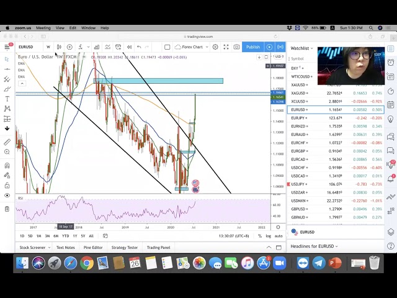Screen dimensions: 397x298
Task: Collapse the EMA indicator legend
Action: click(x=22, y=83)
